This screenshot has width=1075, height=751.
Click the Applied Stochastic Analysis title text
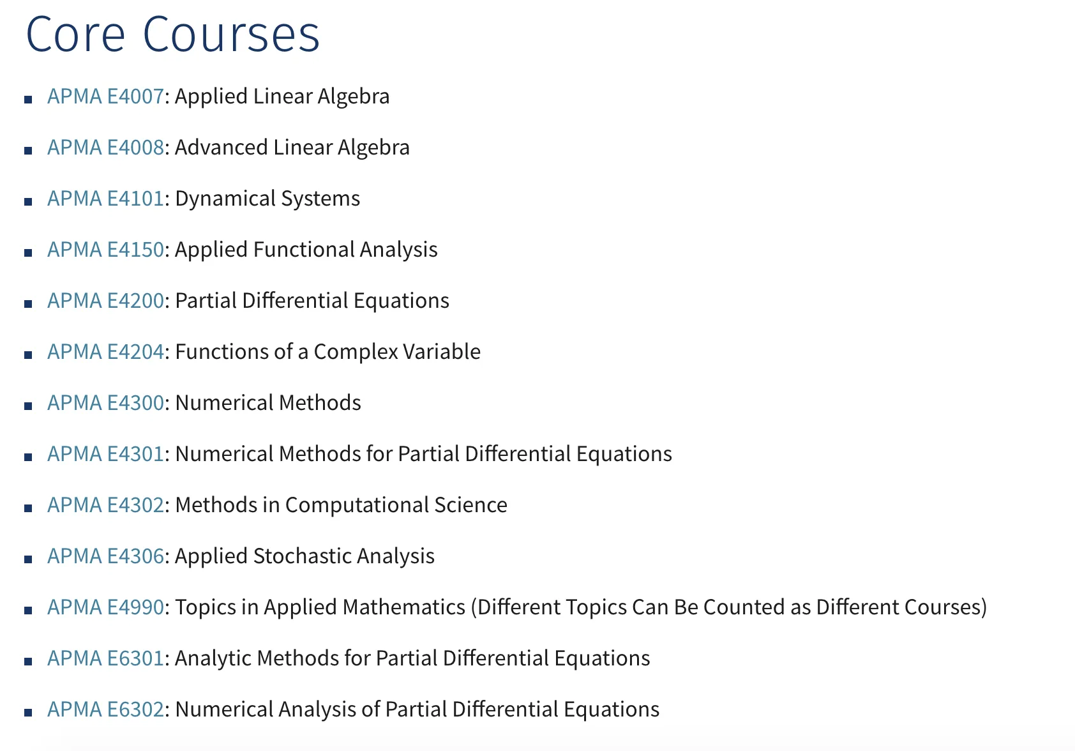point(304,556)
